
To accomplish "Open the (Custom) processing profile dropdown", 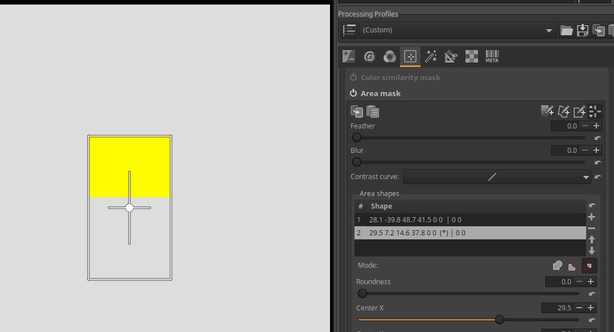I will click(458, 30).
